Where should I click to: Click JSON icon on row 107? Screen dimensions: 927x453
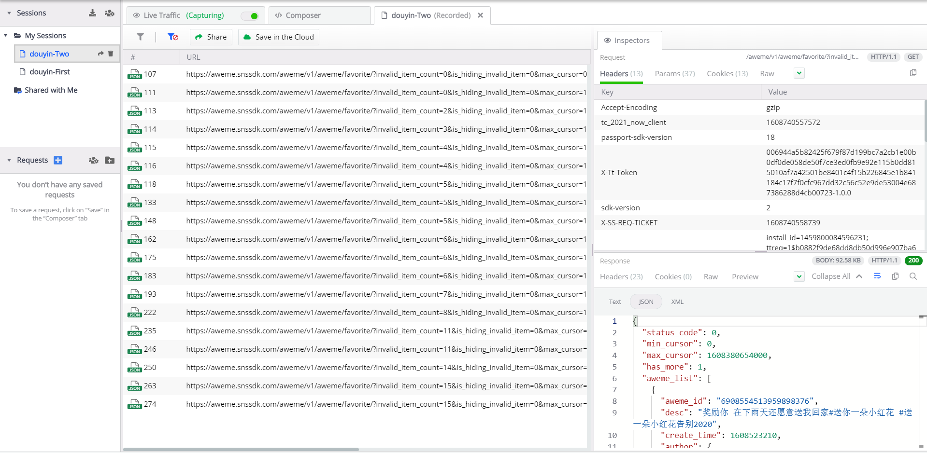tap(134, 74)
